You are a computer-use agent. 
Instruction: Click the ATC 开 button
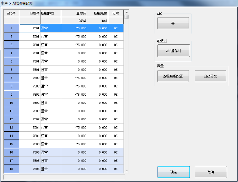[173, 23]
